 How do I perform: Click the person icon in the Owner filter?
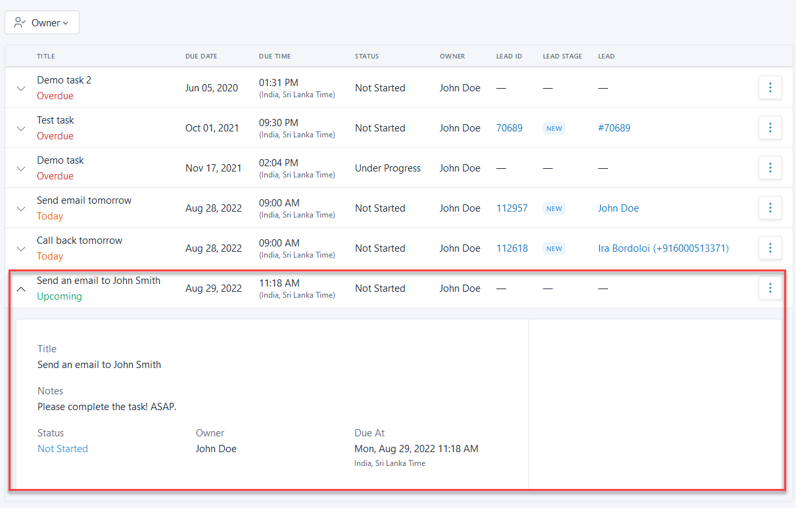pyautogui.click(x=20, y=22)
